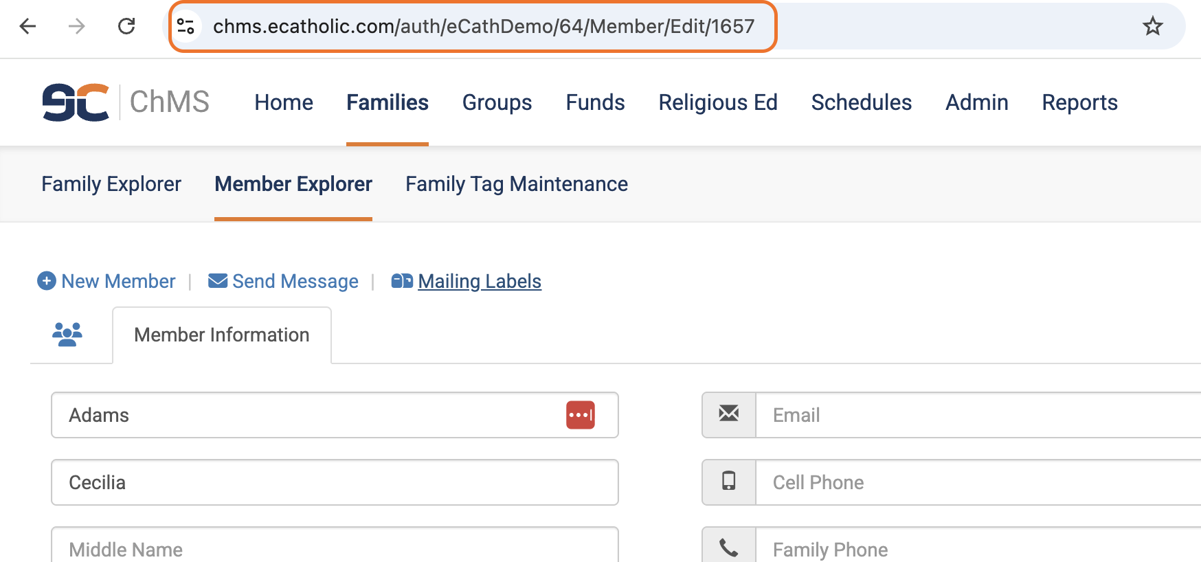Screen dimensions: 1201x562
Task: Select the Member Information tab
Action: 222,335
